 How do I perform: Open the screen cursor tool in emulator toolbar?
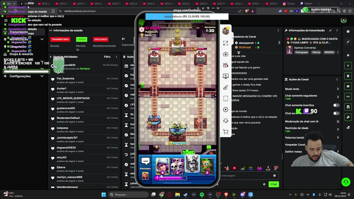coord(226,76)
